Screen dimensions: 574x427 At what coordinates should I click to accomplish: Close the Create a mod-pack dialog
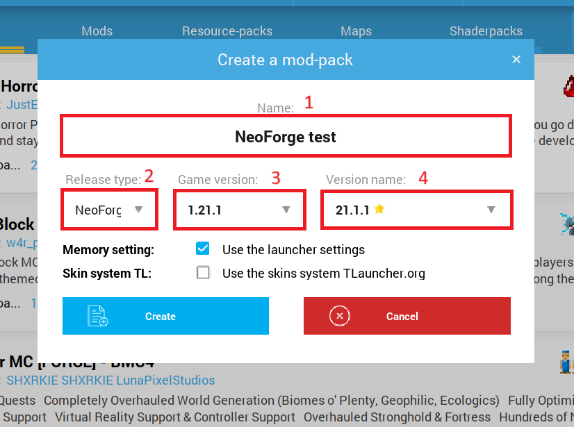[x=516, y=60]
